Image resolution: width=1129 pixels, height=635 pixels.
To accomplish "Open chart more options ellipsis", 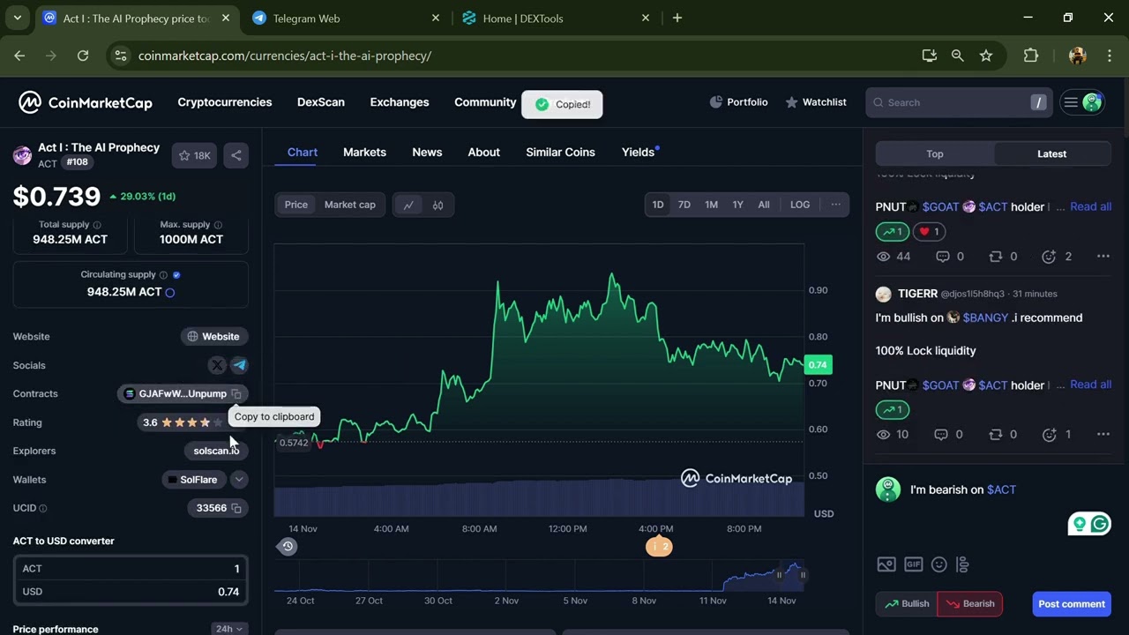I will (x=835, y=205).
